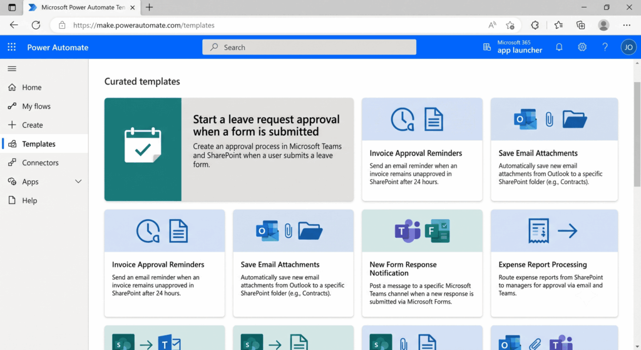Collapse the left navigation hamburger menu
Screen dimensions: 641x350
tap(12, 69)
